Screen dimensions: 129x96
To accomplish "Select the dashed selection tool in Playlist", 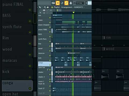I will click(42, 7).
